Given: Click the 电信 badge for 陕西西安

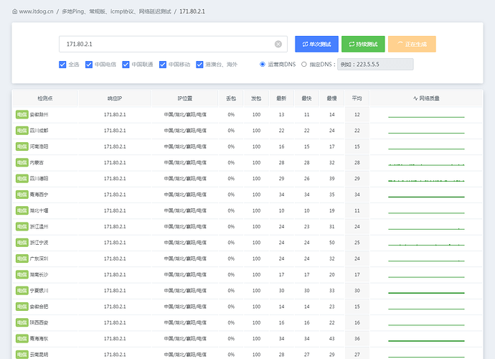Looking at the screenshot, I should [22, 322].
